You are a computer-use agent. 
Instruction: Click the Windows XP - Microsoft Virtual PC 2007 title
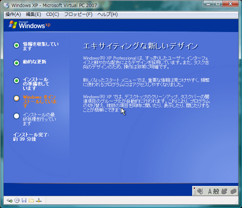pos(54,5)
